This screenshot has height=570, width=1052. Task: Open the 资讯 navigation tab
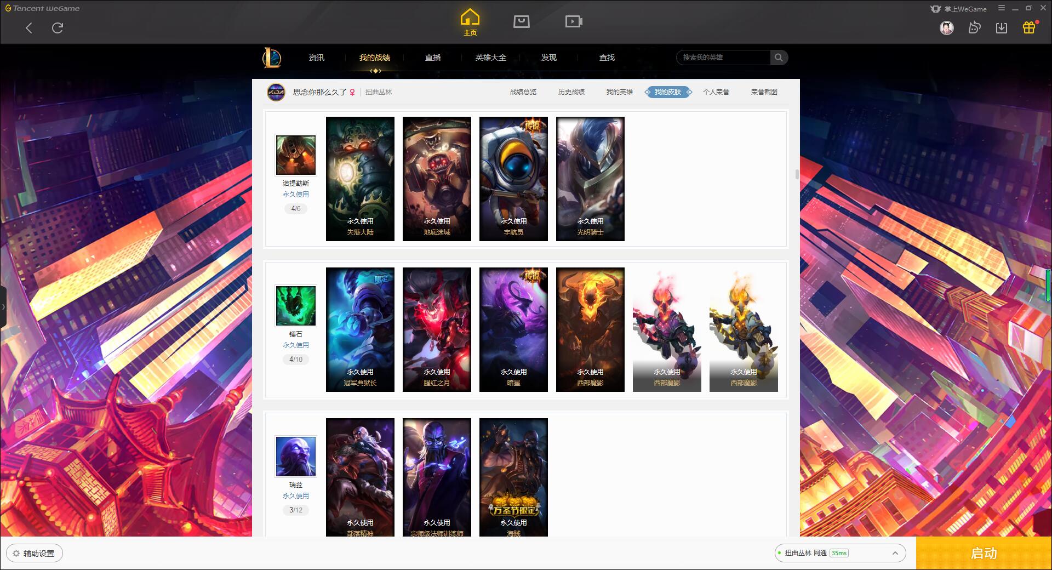coord(317,58)
